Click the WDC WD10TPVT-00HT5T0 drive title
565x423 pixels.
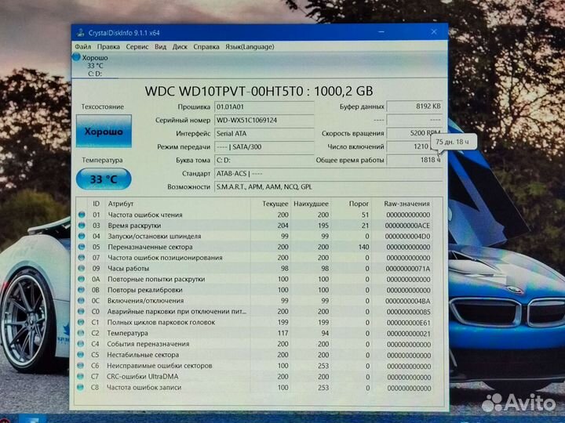tap(259, 91)
